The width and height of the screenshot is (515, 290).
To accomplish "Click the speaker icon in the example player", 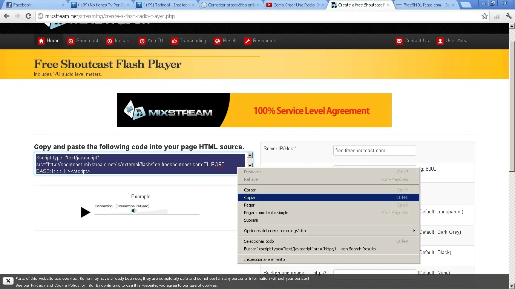I will tap(133, 211).
